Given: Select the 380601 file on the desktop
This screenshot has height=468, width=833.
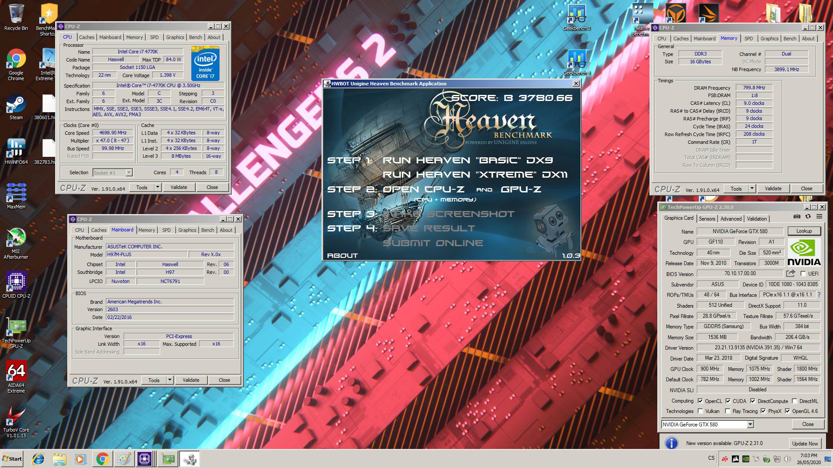Looking at the screenshot, I should pos(45,107).
